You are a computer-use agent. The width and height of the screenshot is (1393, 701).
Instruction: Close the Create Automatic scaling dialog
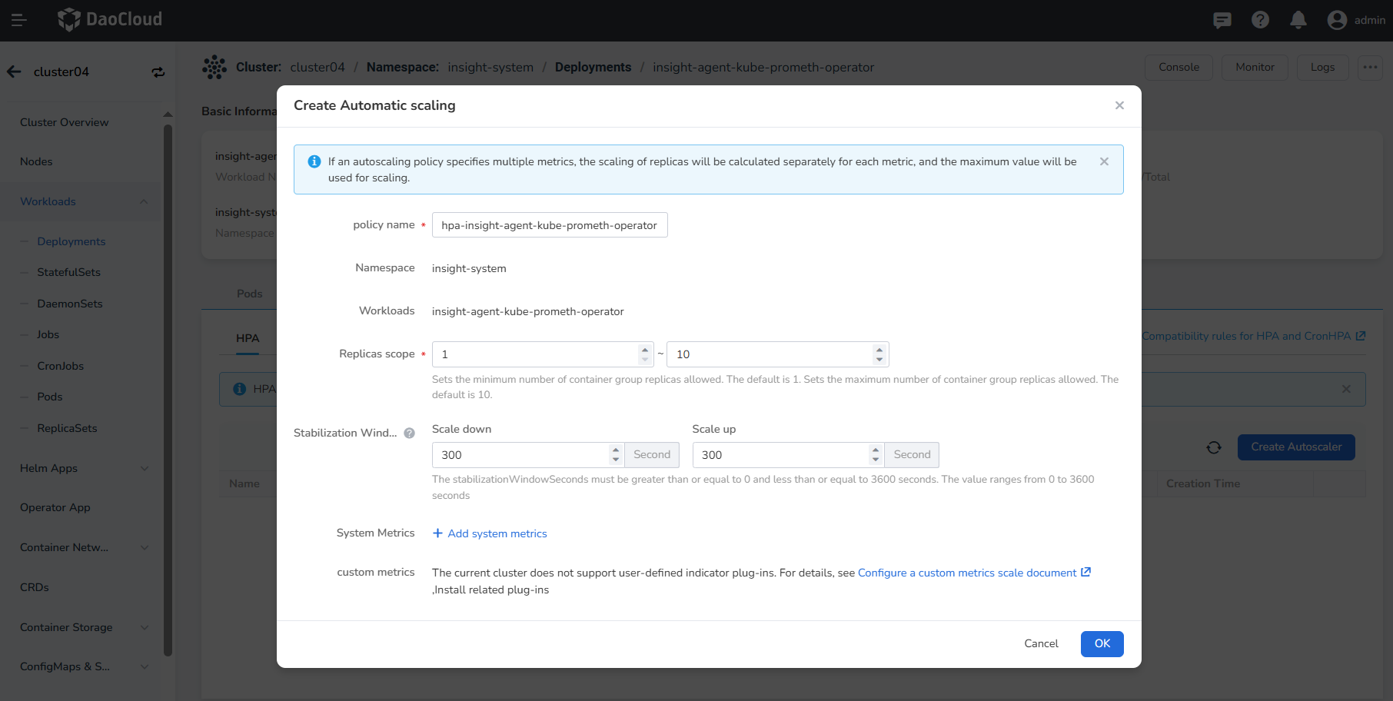(1119, 105)
